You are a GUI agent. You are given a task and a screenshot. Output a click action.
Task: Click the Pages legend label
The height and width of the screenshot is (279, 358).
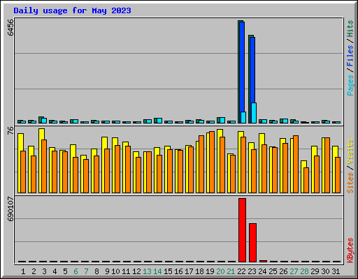[350, 85]
